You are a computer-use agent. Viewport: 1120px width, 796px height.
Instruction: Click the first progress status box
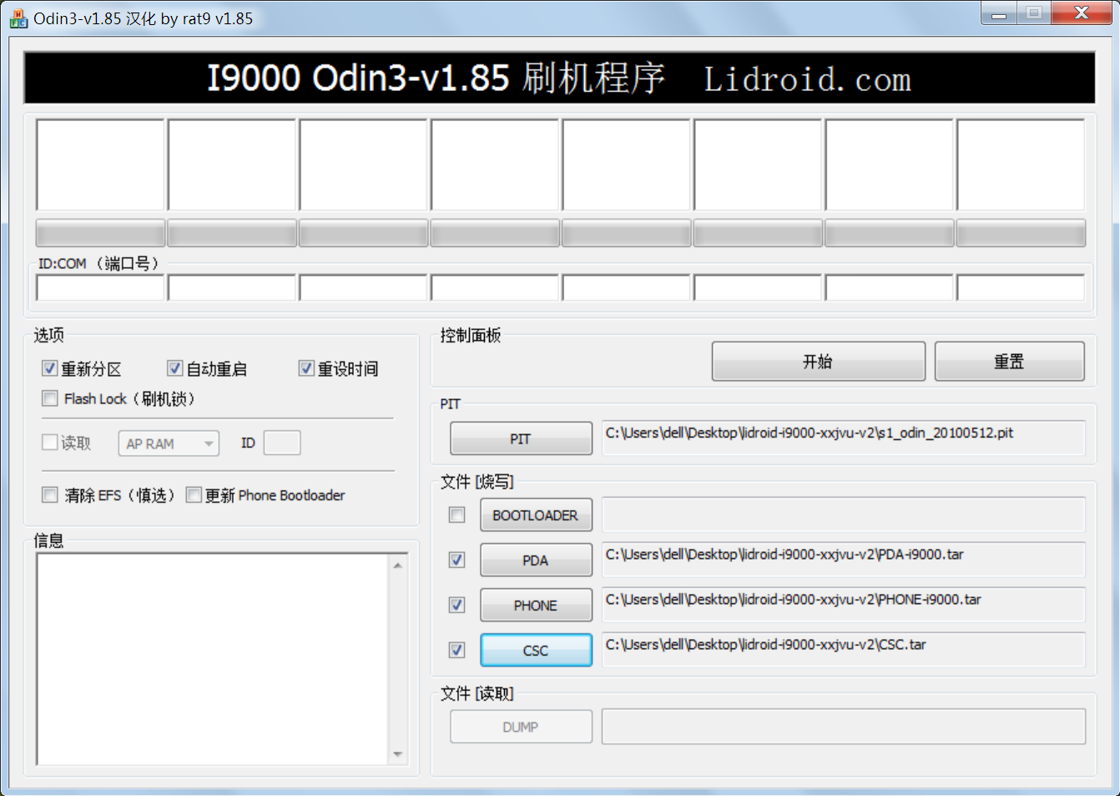(x=100, y=165)
